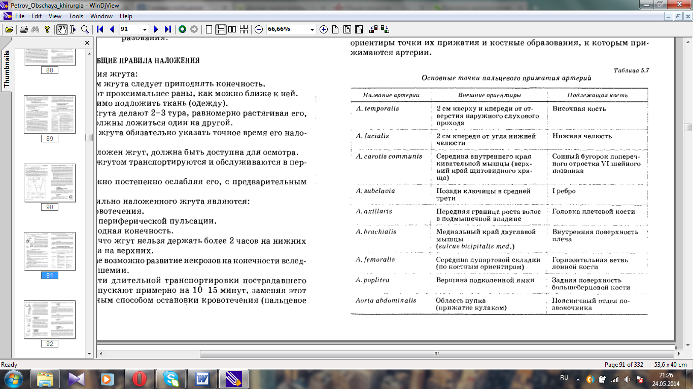Open the File menu
The image size is (693, 389).
[x=20, y=16]
